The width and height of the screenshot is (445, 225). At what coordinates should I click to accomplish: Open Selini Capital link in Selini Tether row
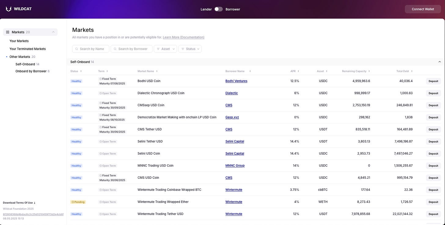(235, 141)
